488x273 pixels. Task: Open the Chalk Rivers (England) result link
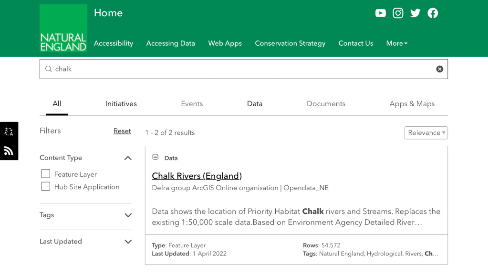pyautogui.click(x=197, y=176)
